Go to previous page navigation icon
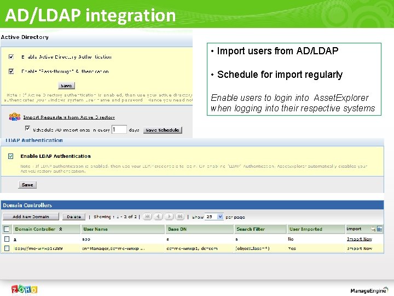Viewport: 394px width, 296px height. pos(158,217)
